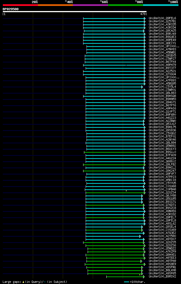Select the BP029500 query name label

coord(10,9)
